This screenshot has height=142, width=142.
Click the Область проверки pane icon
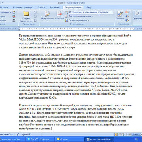(67, 21)
